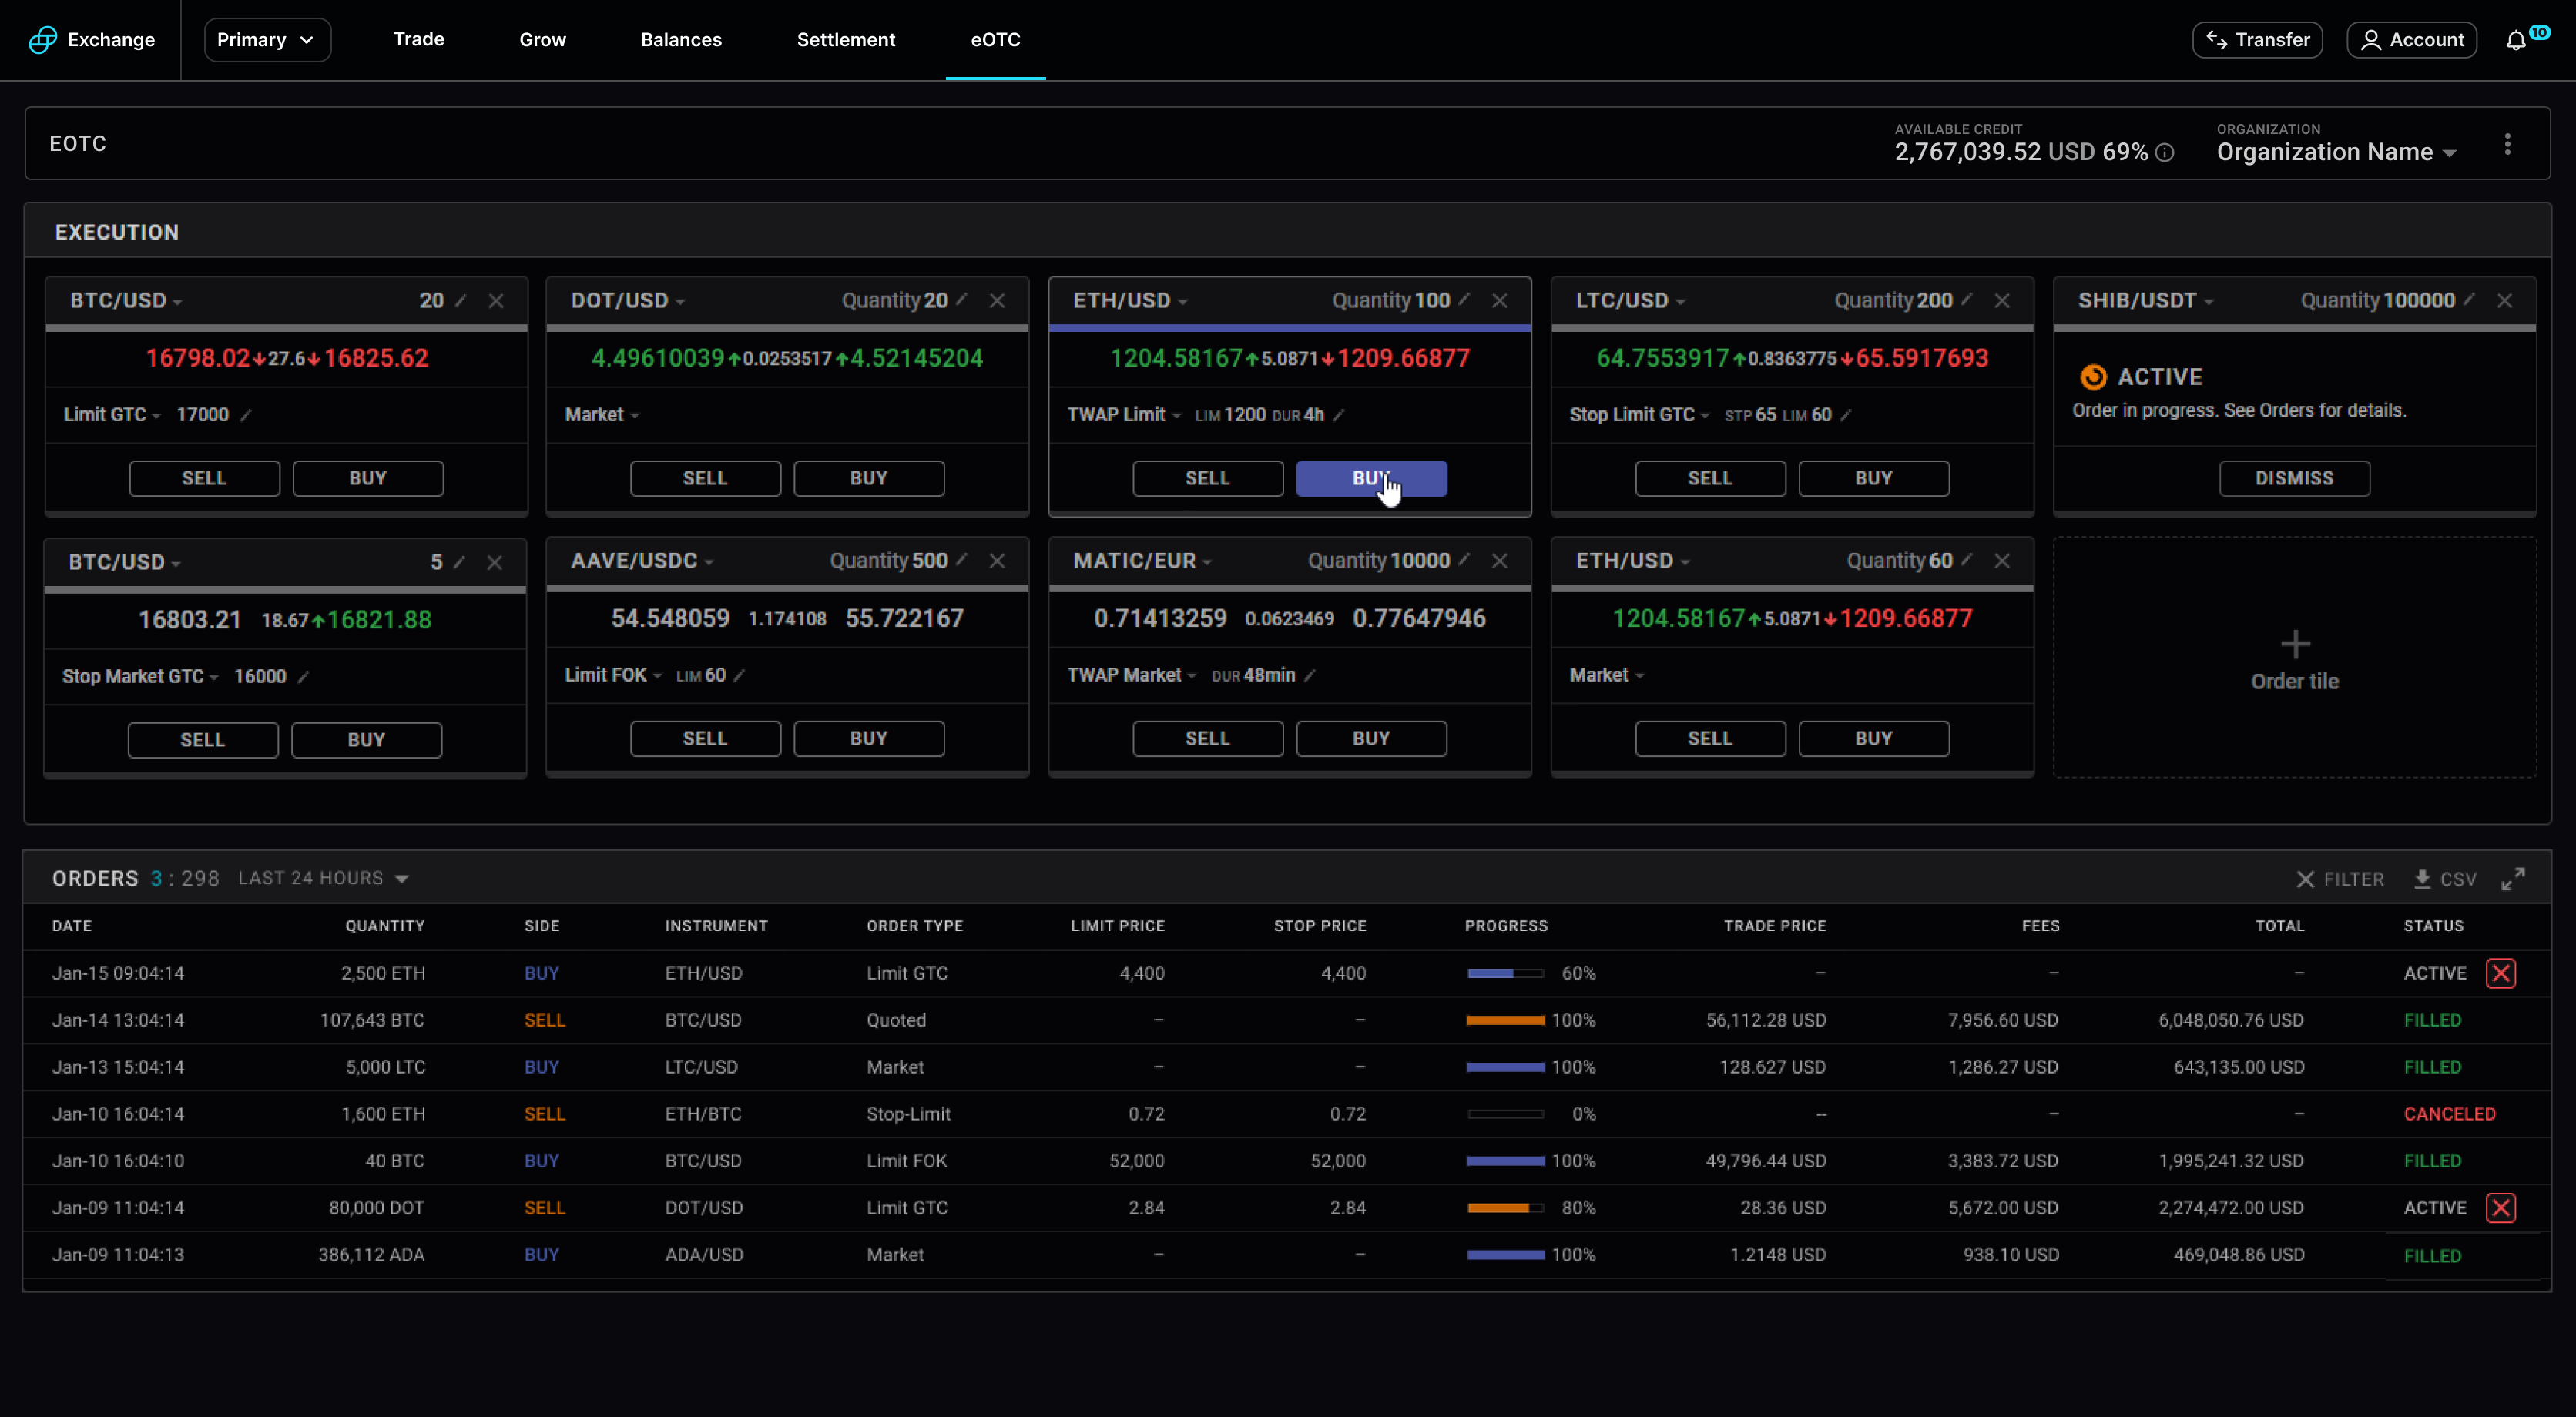Edit quantity pencil on MATIC/EUR tile
2576x1417 pixels.
point(1463,559)
